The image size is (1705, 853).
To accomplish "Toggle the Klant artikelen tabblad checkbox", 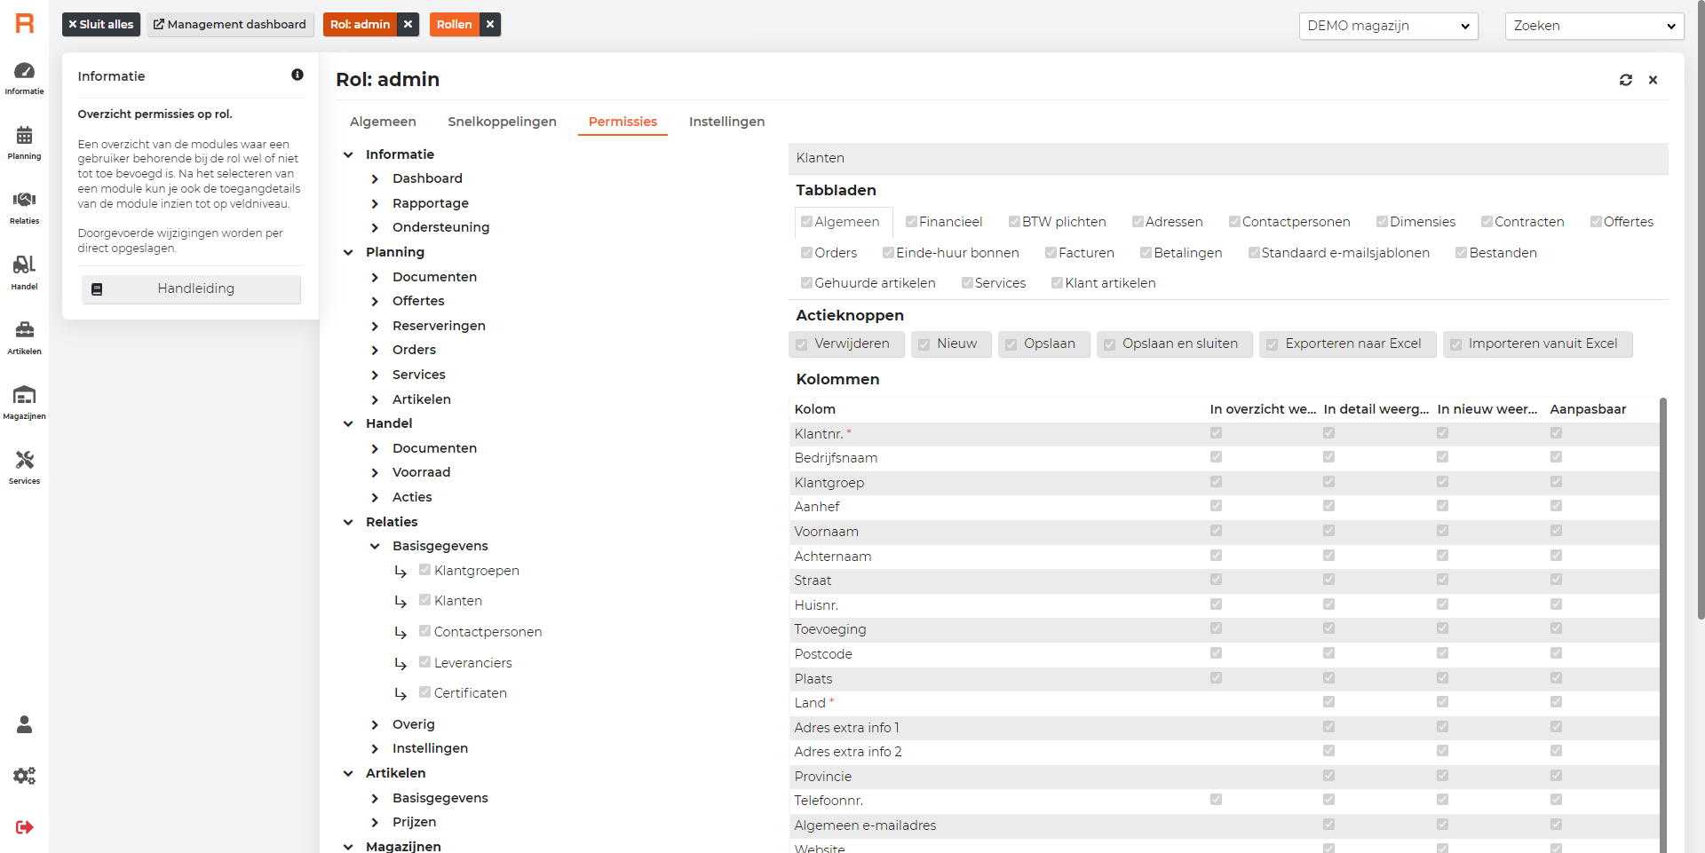I will (1058, 283).
